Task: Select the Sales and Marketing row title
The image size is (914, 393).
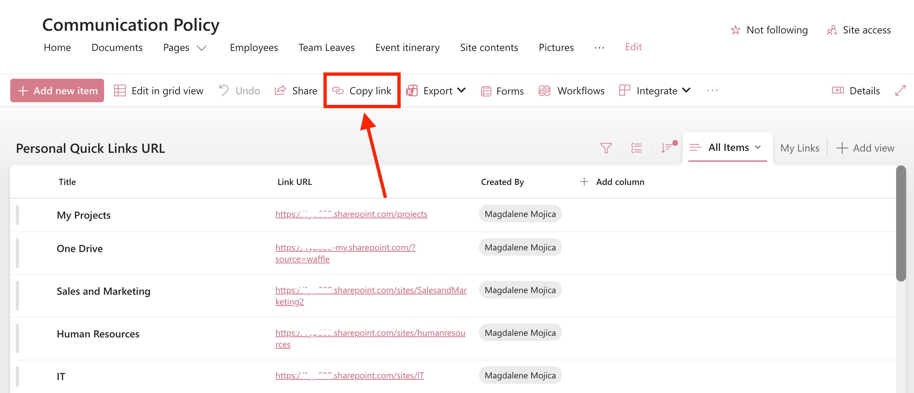Action: point(104,291)
